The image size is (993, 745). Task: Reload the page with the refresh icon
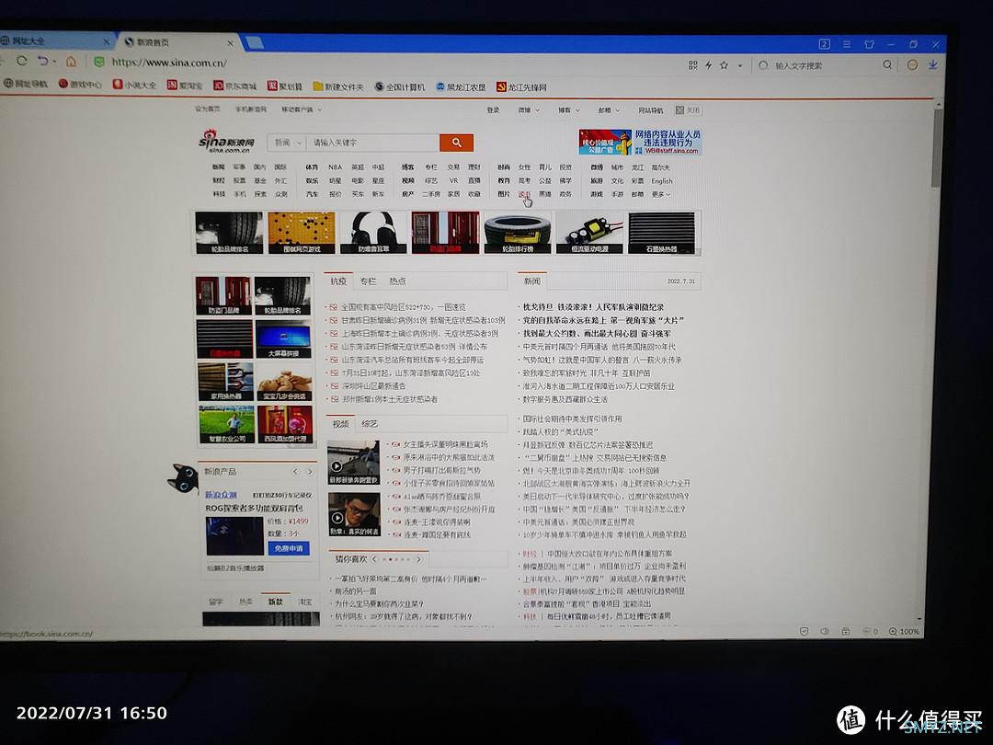point(22,61)
